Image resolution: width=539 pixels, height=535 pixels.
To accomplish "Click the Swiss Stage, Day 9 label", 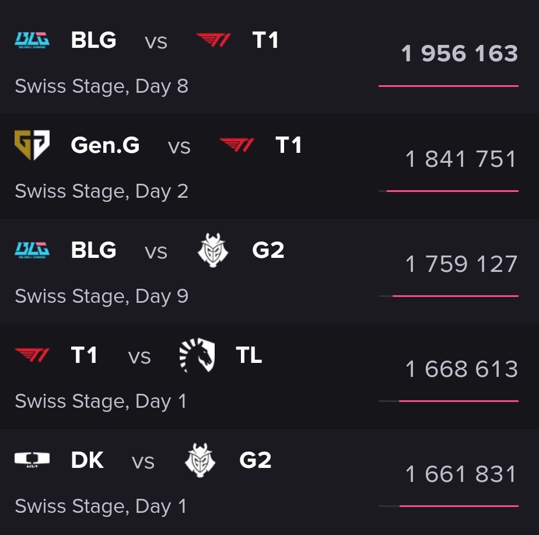I will (x=101, y=296).
